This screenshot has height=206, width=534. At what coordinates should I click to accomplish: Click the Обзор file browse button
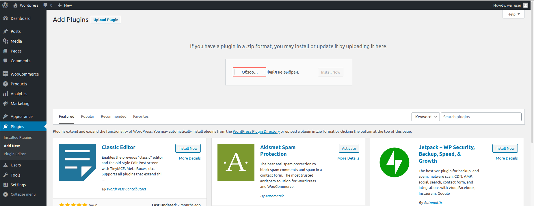click(250, 72)
